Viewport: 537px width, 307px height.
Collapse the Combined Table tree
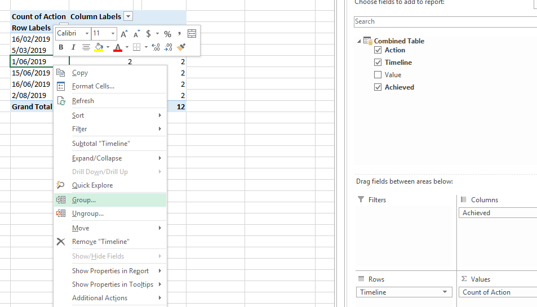359,41
